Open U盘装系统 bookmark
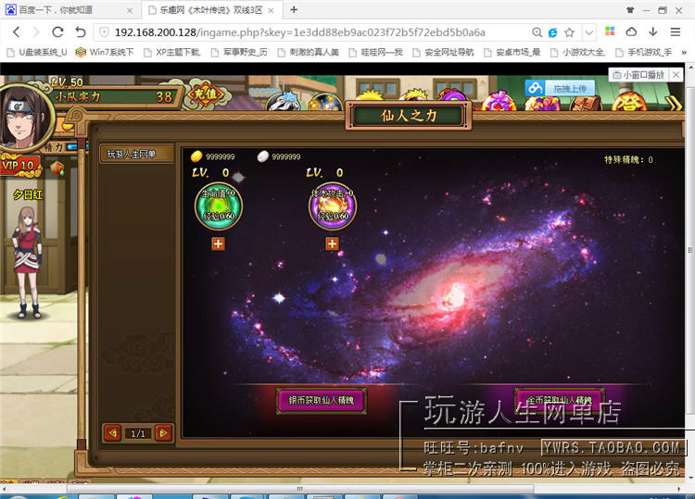The image size is (695, 499). click(37, 52)
